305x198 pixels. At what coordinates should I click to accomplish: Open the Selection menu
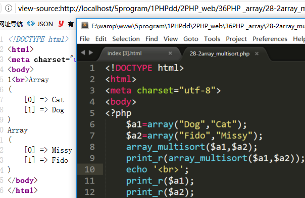(126, 39)
